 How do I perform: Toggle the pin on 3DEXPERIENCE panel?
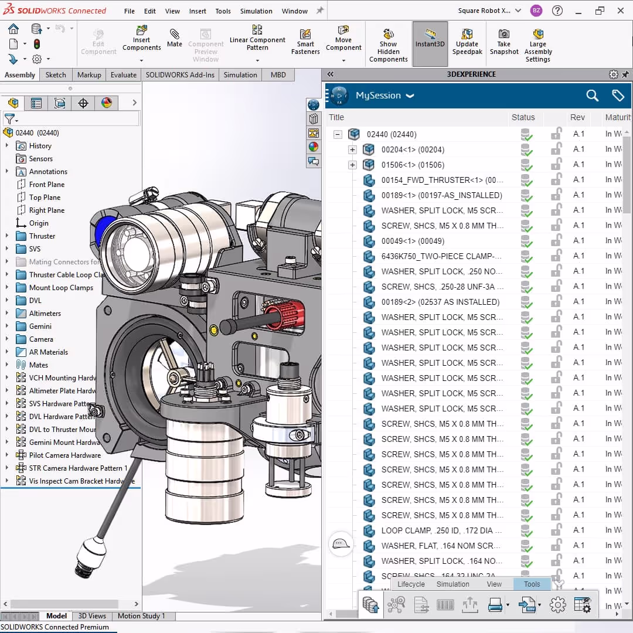(x=625, y=74)
